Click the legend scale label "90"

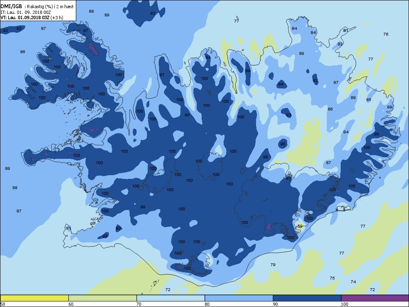coord(275,304)
